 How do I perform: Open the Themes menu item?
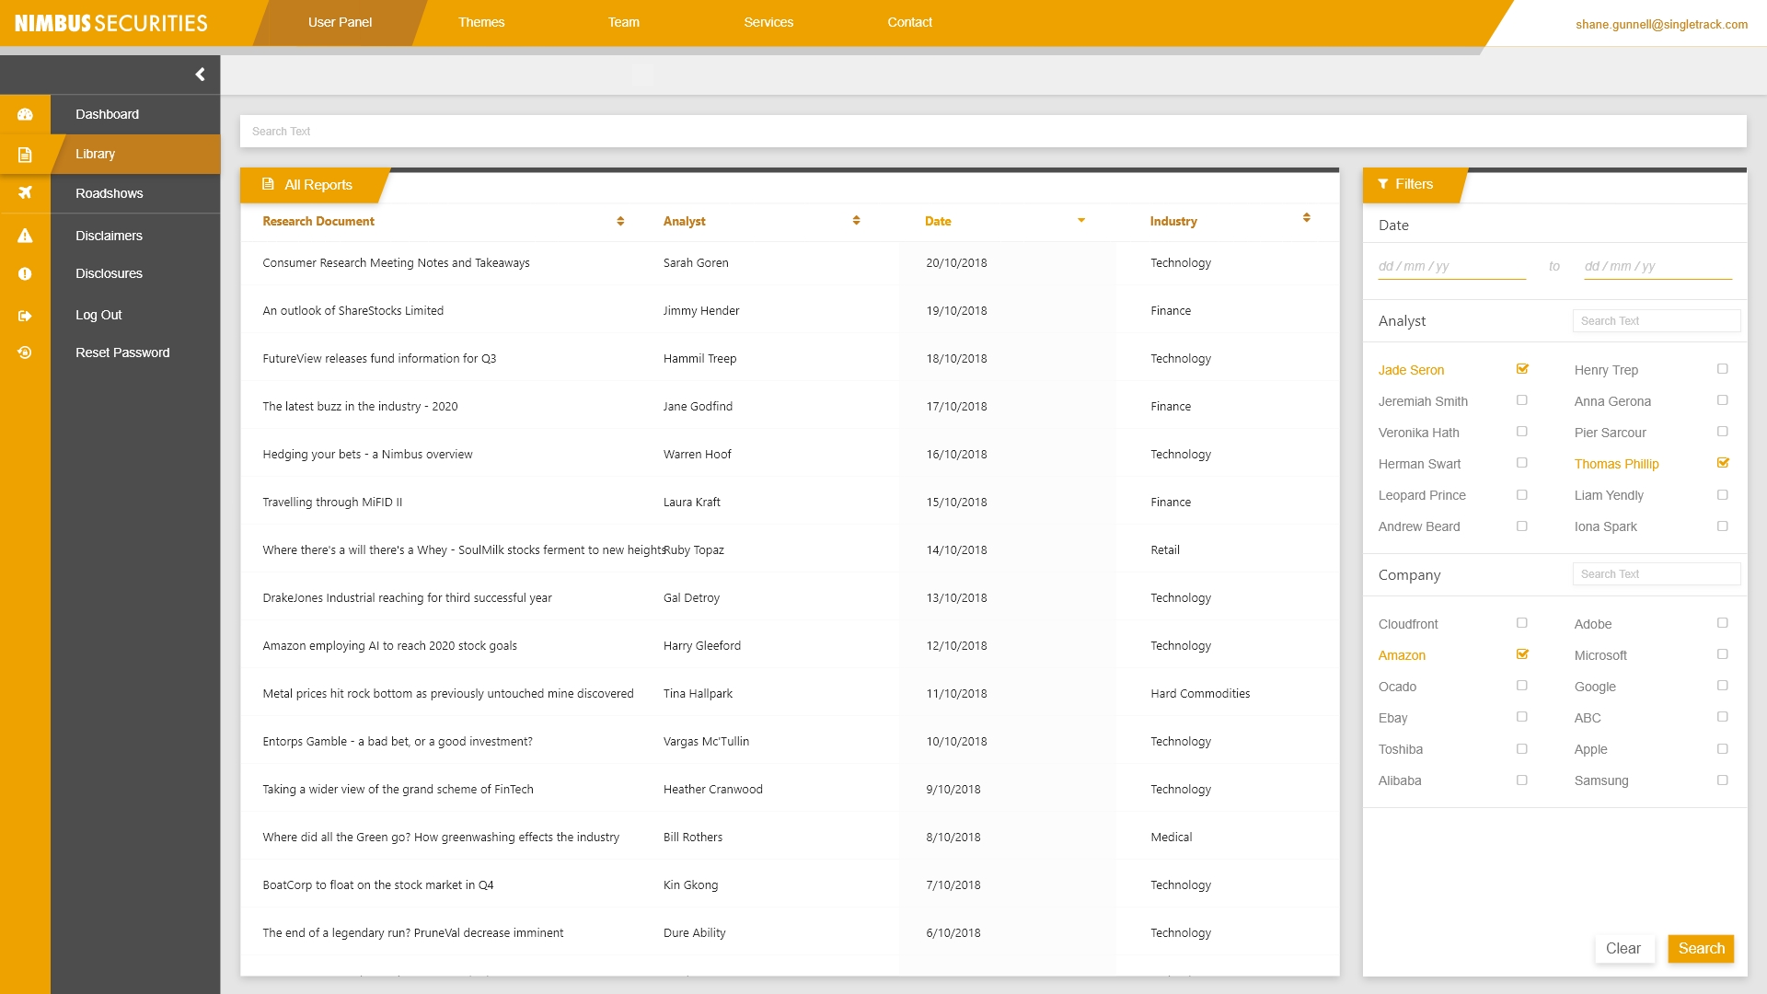(481, 22)
